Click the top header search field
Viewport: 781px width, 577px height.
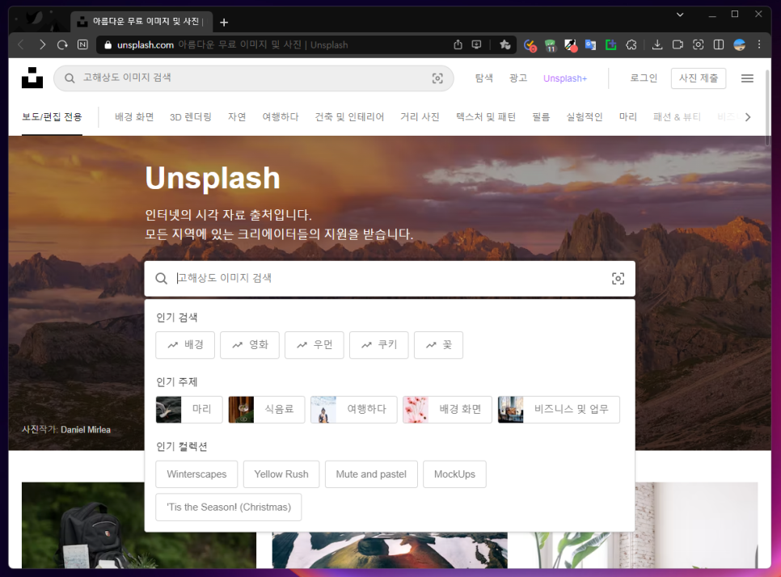[x=254, y=78]
